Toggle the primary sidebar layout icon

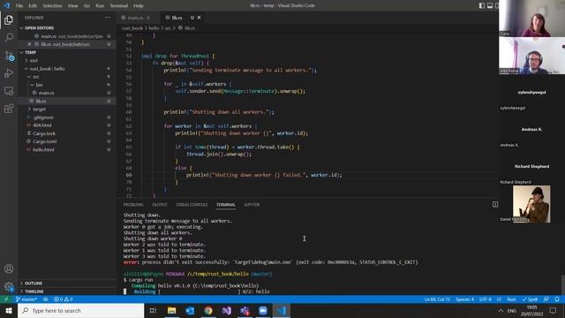tap(482, 5)
